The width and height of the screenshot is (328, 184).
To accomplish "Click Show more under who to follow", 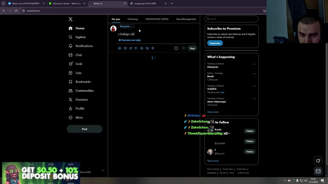I will pos(213,161).
